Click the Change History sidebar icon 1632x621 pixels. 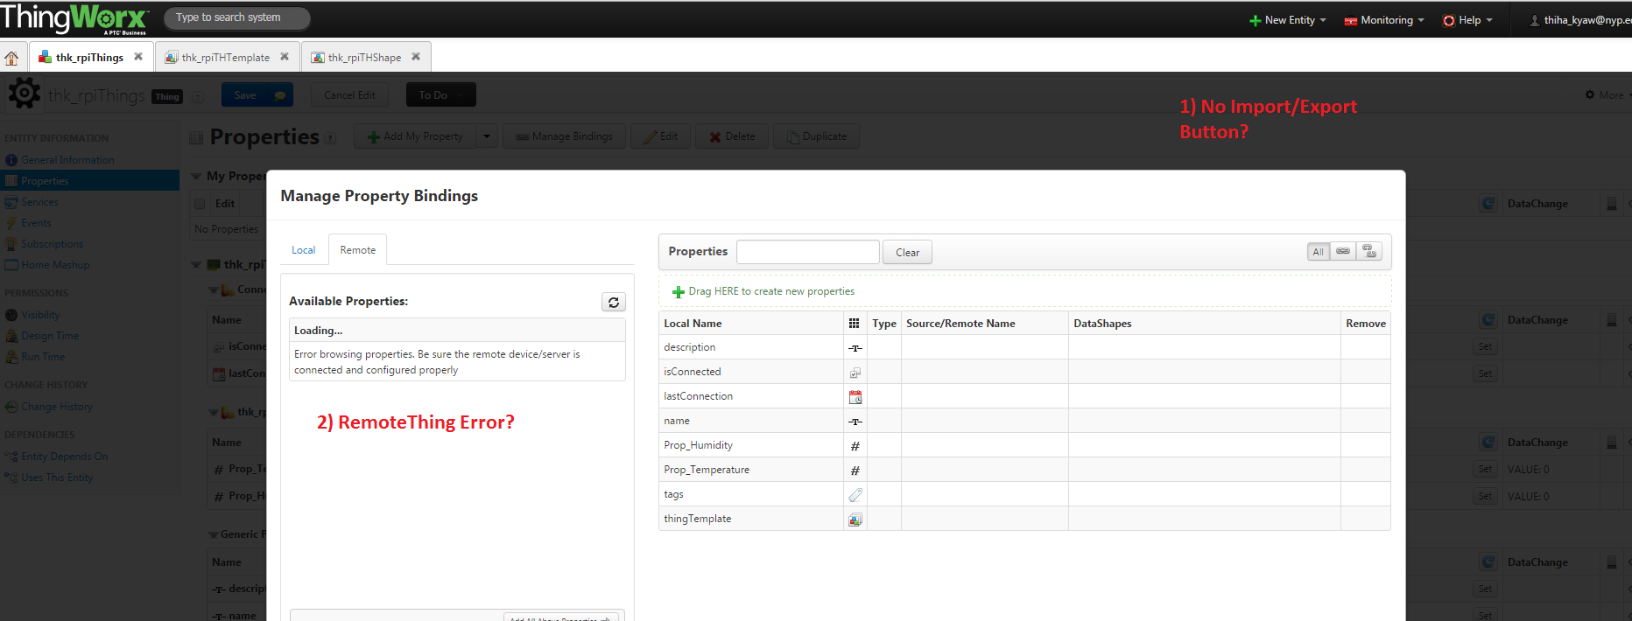11,407
